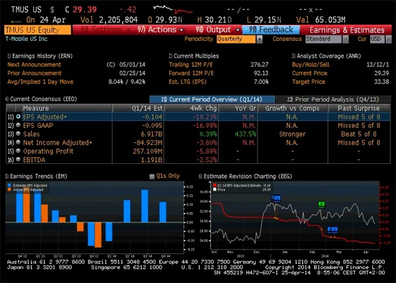Select the EBITDA radio button
The width and height of the screenshot is (396, 283).
18,159
